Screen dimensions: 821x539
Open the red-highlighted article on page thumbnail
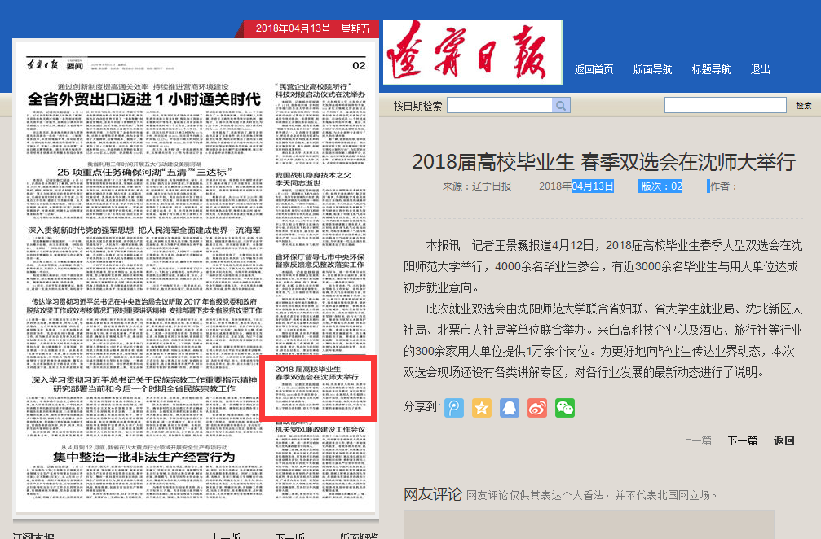point(317,388)
